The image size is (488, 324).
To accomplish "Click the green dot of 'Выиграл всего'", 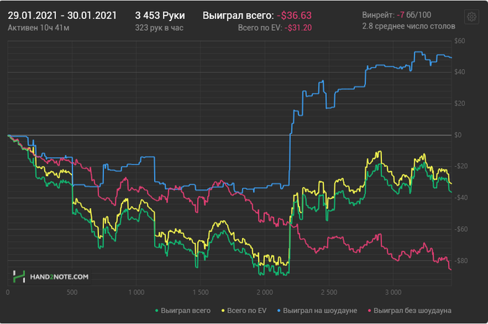I will (x=157, y=311).
